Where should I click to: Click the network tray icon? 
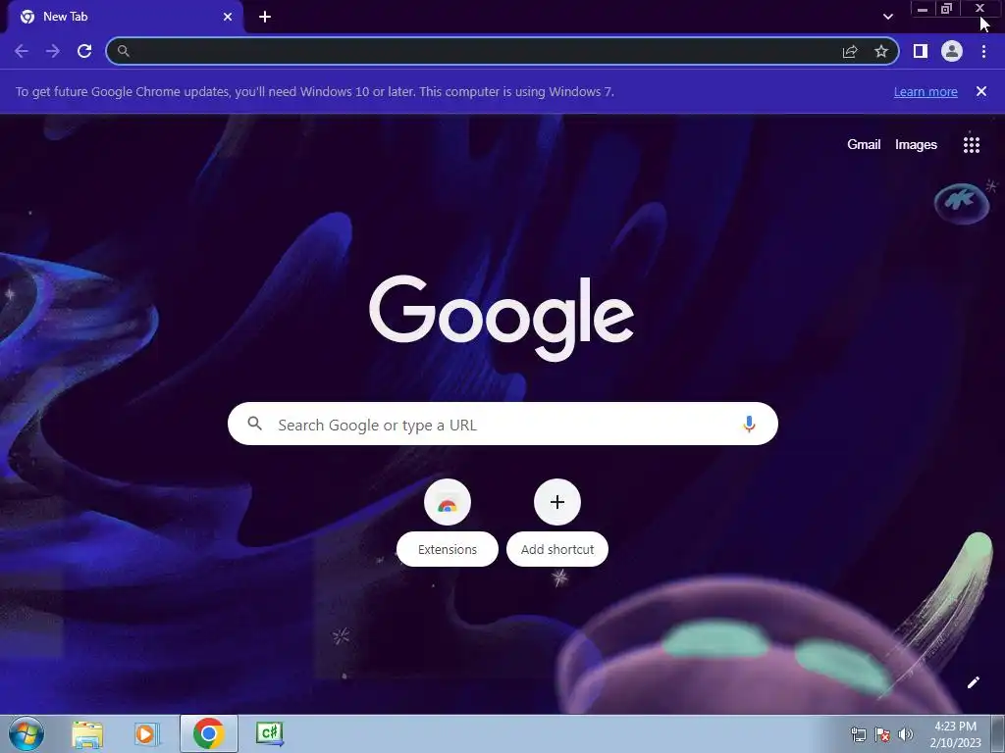(x=858, y=734)
